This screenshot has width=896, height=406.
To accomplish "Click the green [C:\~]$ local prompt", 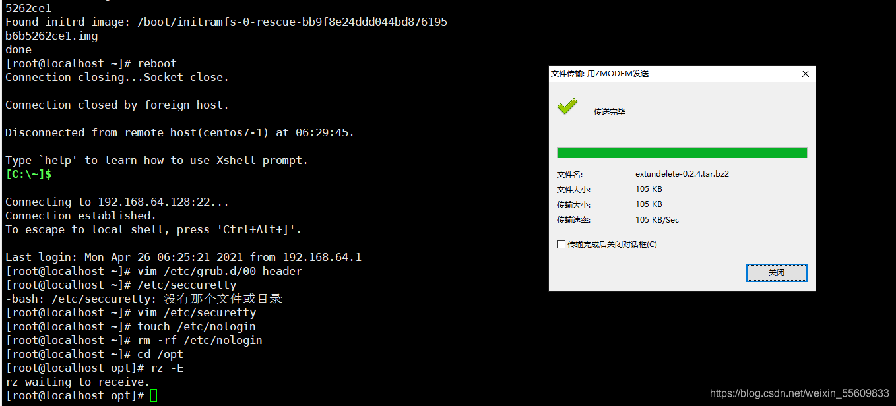I will [28, 175].
